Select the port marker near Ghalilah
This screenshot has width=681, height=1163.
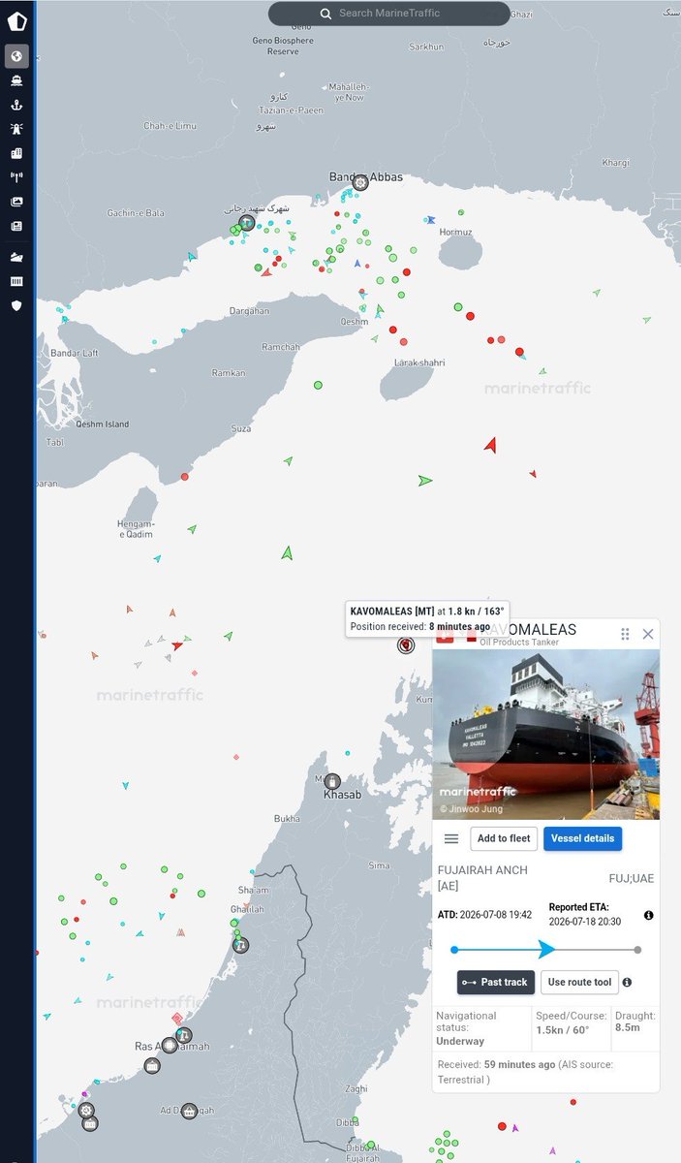(240, 945)
